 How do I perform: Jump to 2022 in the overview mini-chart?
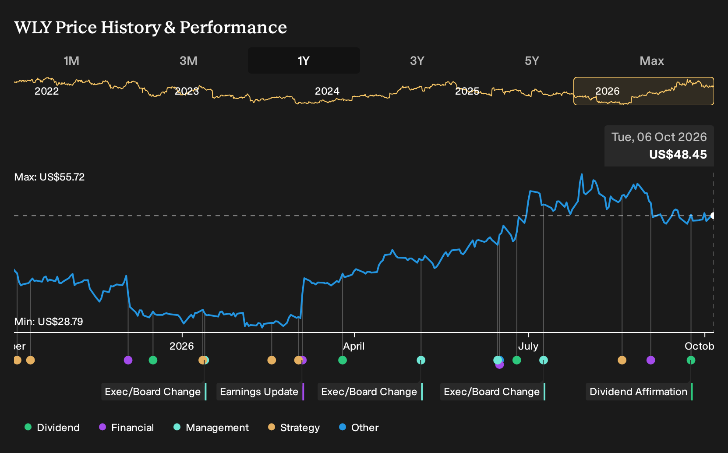(x=46, y=91)
